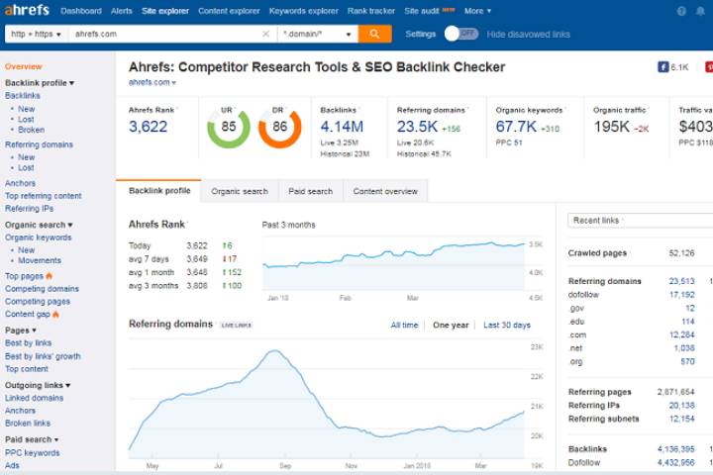This screenshot has width=713, height=475.
Task: Open Referring domains in the sidebar
Action: (x=39, y=144)
